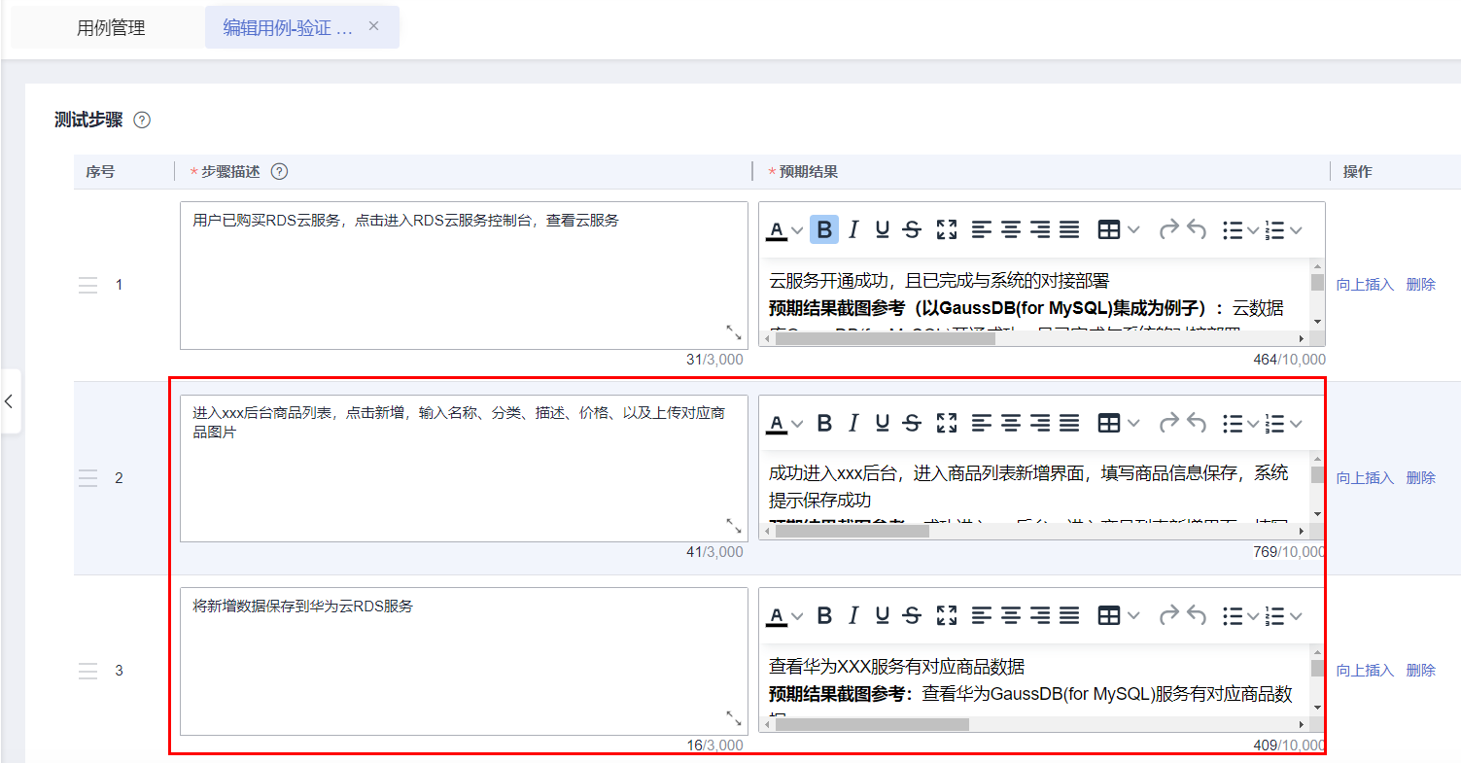Click 向上插入 link for step 2

(x=1365, y=478)
